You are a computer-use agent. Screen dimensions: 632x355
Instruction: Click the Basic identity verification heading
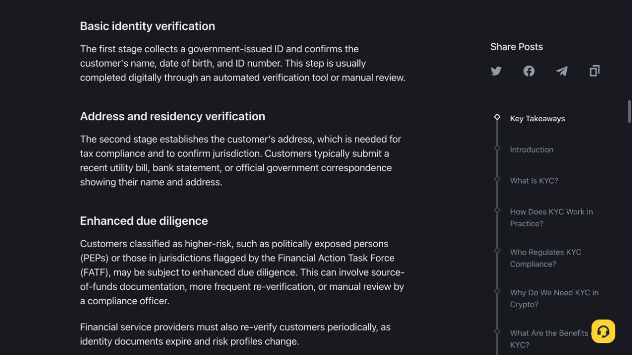point(147,26)
